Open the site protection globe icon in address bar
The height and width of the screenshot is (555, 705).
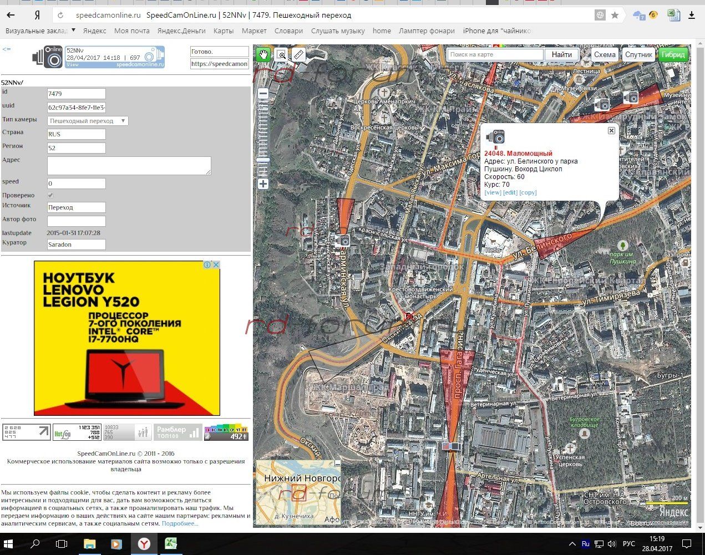pos(600,15)
